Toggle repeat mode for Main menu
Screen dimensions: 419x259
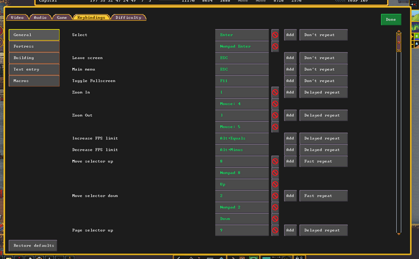pyautogui.click(x=323, y=69)
